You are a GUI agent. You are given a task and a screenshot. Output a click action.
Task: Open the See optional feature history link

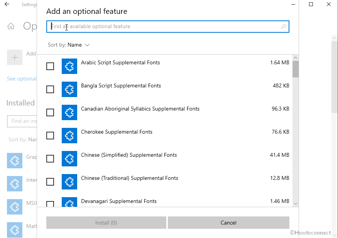(21, 79)
